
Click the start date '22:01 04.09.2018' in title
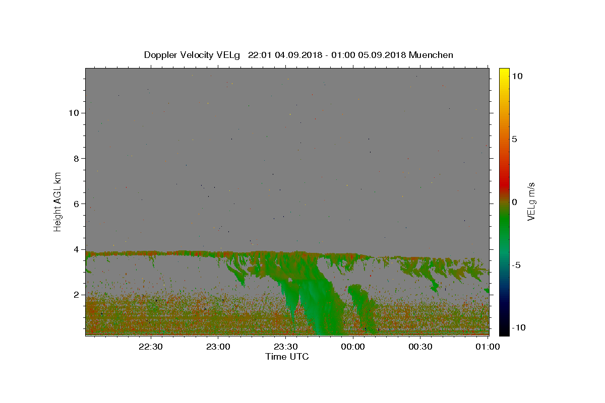(285, 55)
